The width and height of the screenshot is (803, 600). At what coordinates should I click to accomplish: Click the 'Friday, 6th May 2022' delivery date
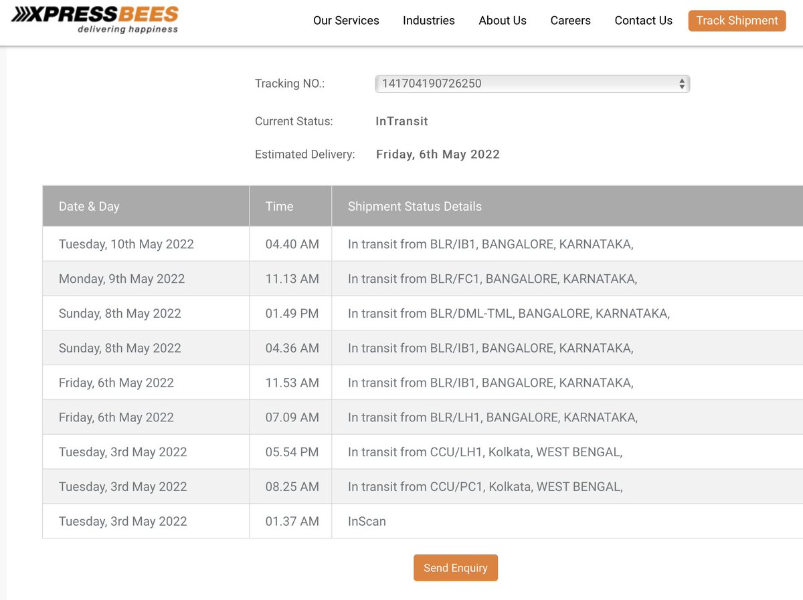click(x=438, y=155)
